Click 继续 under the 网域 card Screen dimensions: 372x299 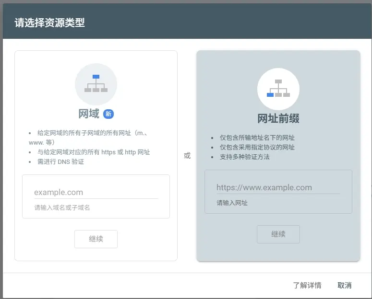tap(96, 239)
